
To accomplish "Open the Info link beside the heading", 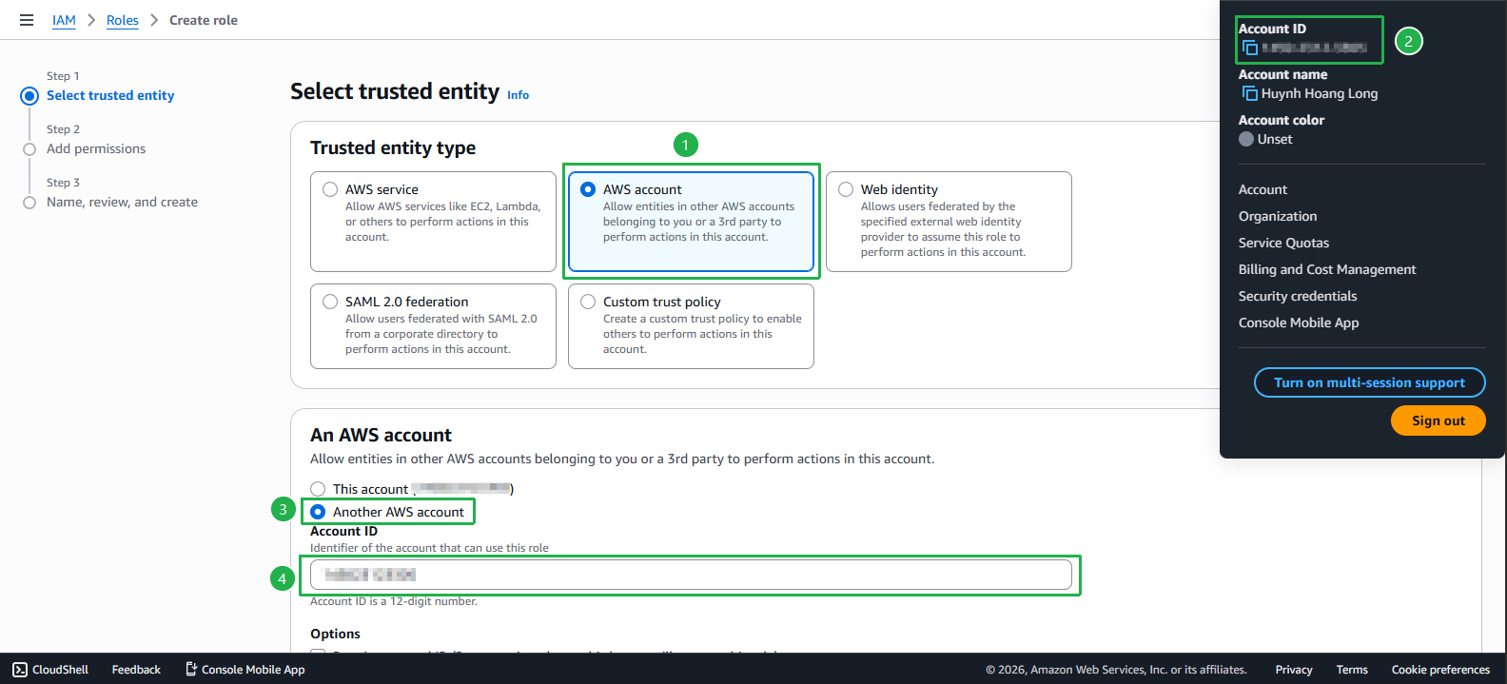I will pos(518,95).
